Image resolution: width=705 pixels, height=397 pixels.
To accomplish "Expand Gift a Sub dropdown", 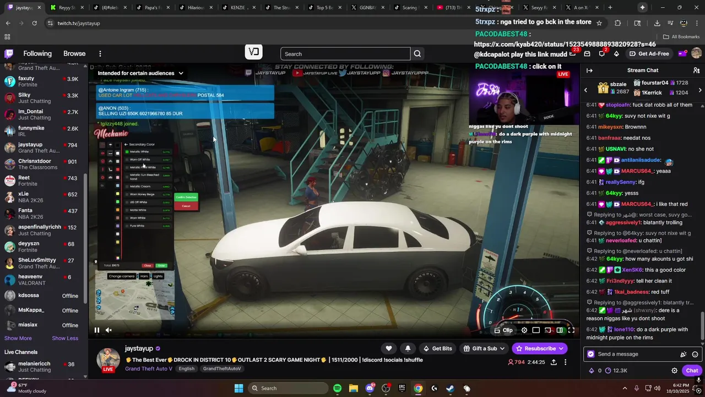I will pyautogui.click(x=484, y=348).
